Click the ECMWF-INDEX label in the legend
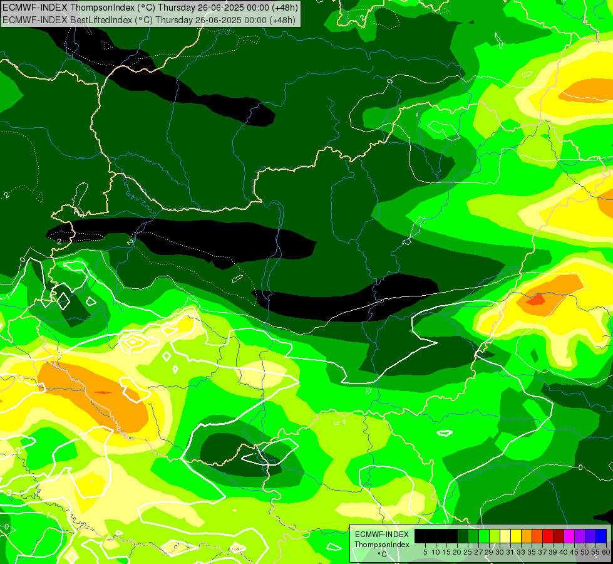The image size is (613, 564). (x=382, y=535)
